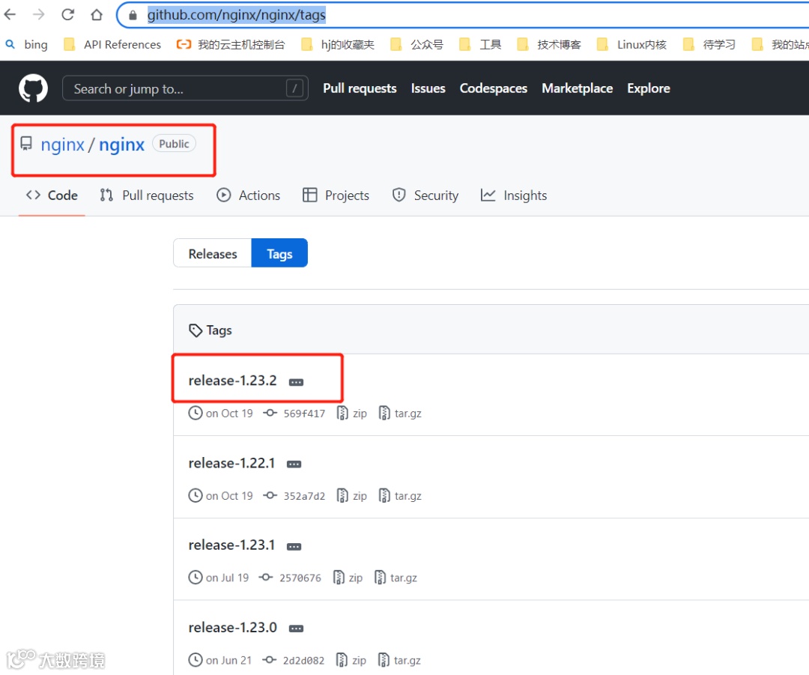This screenshot has height=675, width=809.
Task: Switch to the repository Pull requests tab
Action: pyautogui.click(x=147, y=196)
